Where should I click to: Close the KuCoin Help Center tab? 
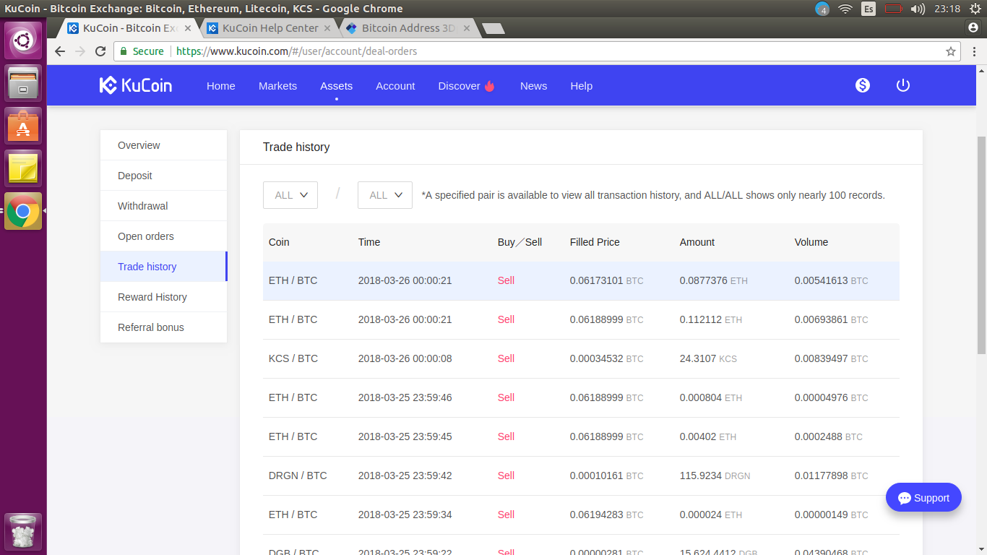pyautogui.click(x=327, y=28)
